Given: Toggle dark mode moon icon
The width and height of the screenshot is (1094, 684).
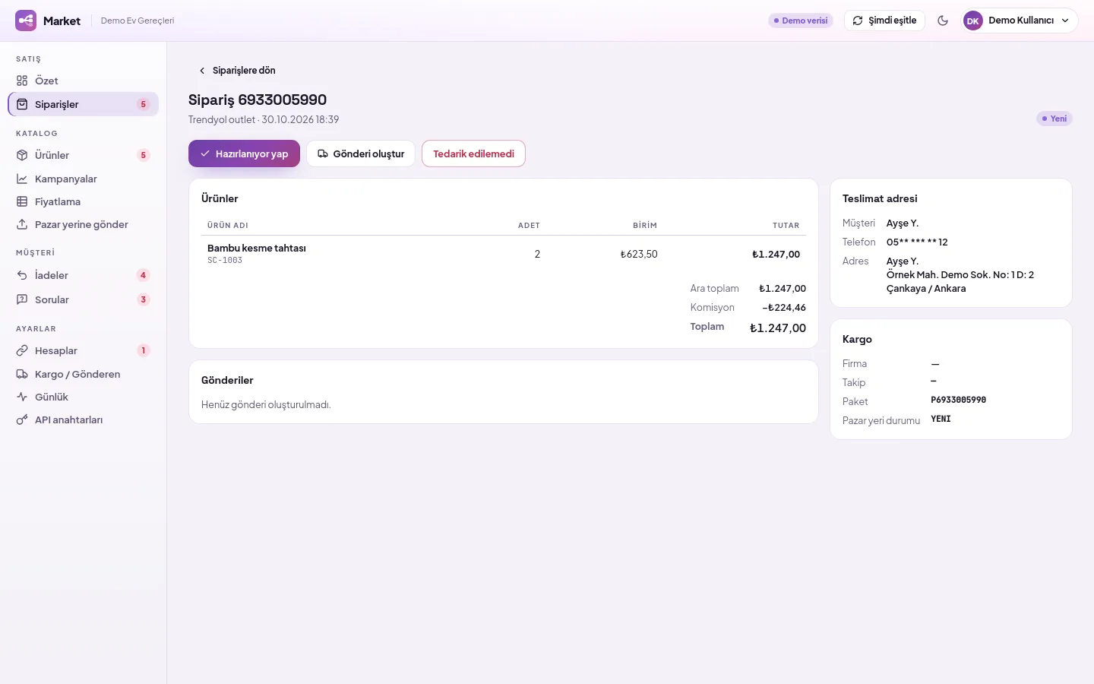Looking at the screenshot, I should coord(943,21).
